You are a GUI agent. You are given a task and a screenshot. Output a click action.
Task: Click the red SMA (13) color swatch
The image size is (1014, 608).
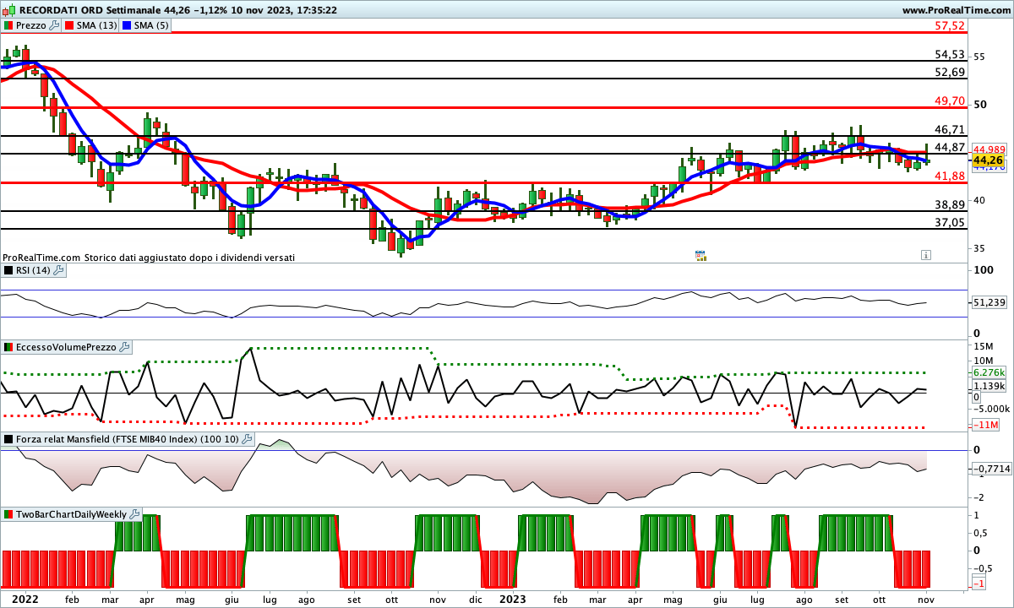coord(69,25)
